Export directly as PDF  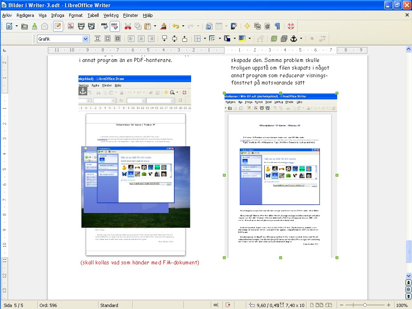coord(71,26)
